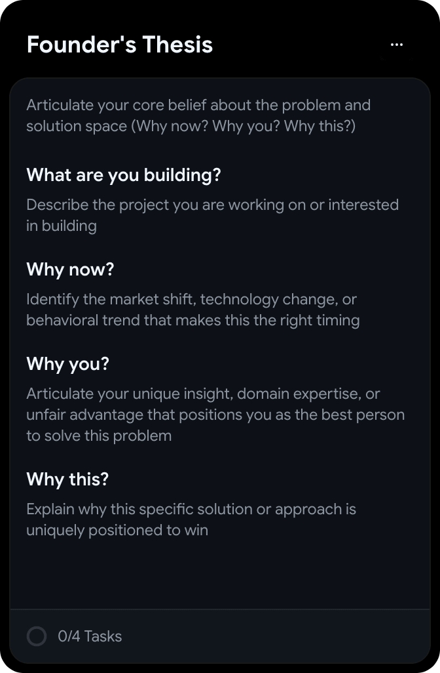
Task: Click the footer task progress bar
Action: tap(220, 636)
